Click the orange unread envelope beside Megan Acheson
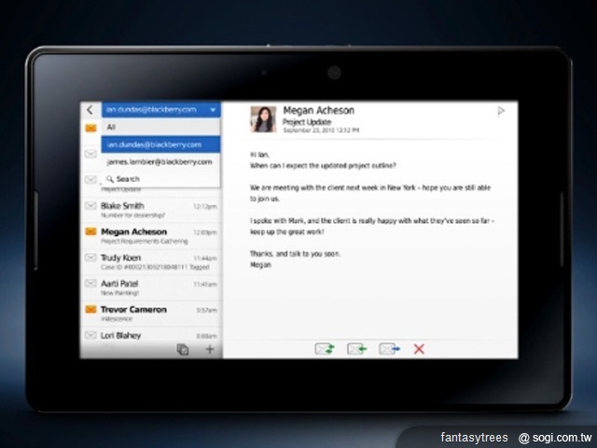597x448 pixels. 90,231
